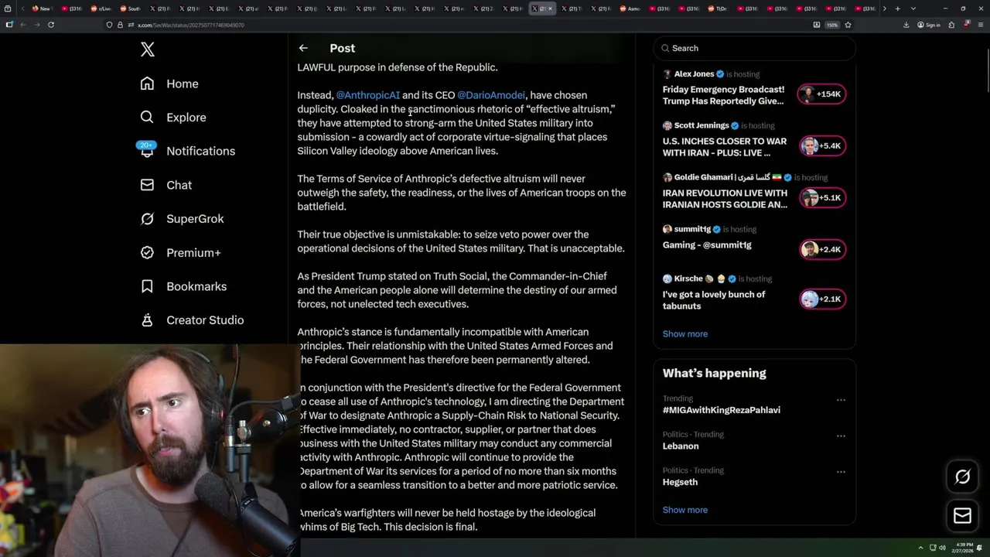Viewport: 990px width, 557px height.
Task: Open the Hegseth trending topic
Action: coord(680,482)
